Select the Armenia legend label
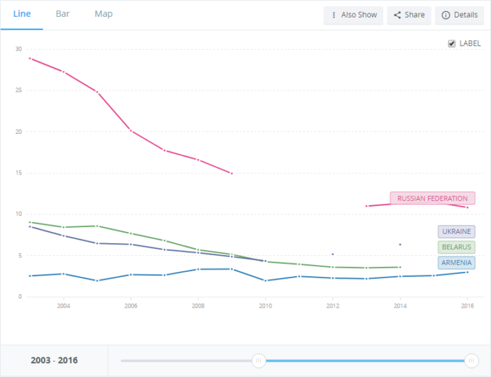Viewport: 491px width, 377px height. pos(457,263)
